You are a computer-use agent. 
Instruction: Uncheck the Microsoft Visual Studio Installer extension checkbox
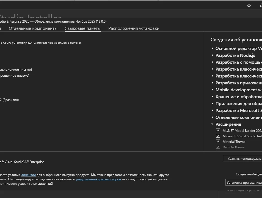pos(218,136)
